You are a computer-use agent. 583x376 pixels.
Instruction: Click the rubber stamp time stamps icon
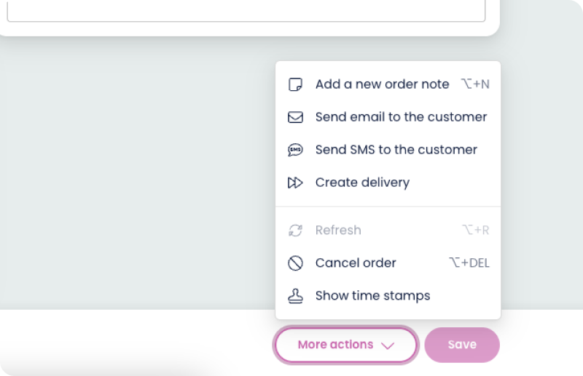click(x=295, y=296)
